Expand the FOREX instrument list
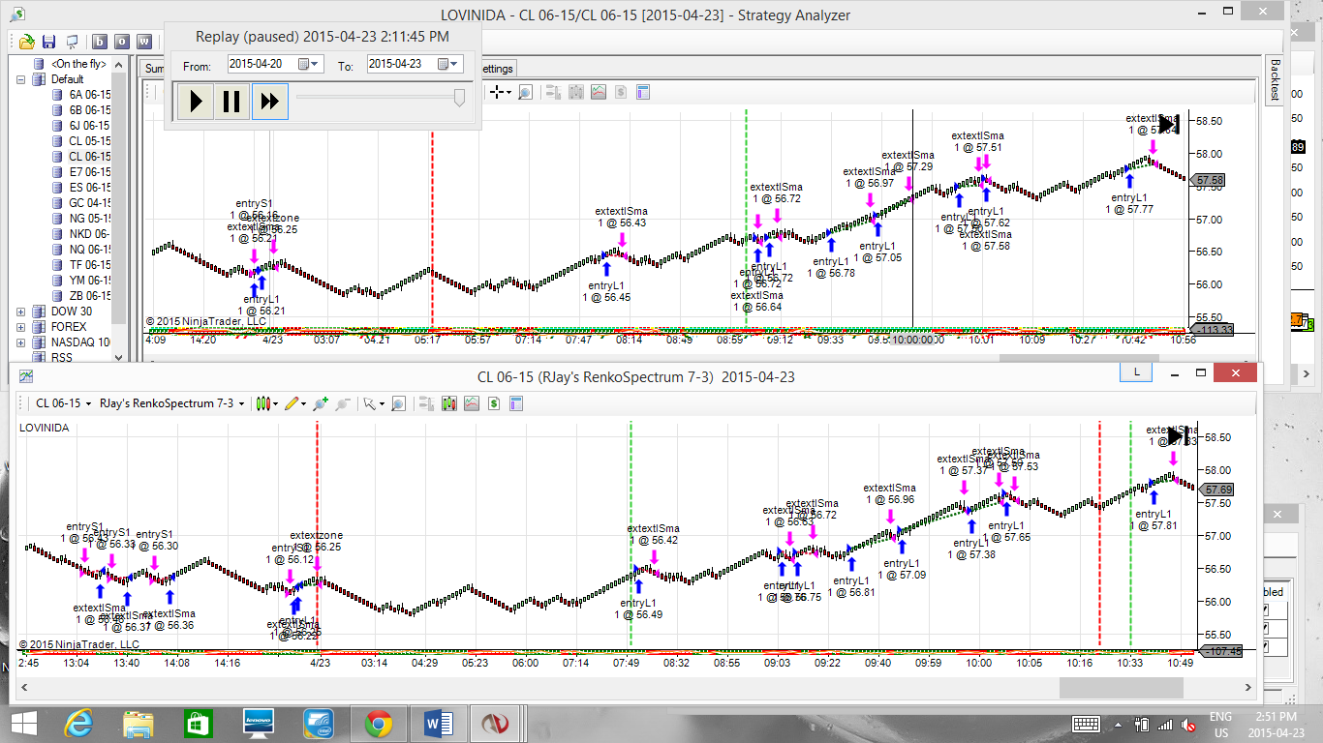The image size is (1323, 743). pyautogui.click(x=21, y=327)
